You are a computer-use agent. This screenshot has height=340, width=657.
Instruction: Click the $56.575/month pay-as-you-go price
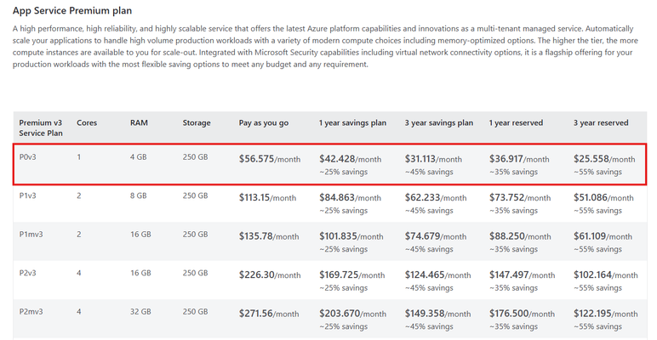tap(270, 159)
